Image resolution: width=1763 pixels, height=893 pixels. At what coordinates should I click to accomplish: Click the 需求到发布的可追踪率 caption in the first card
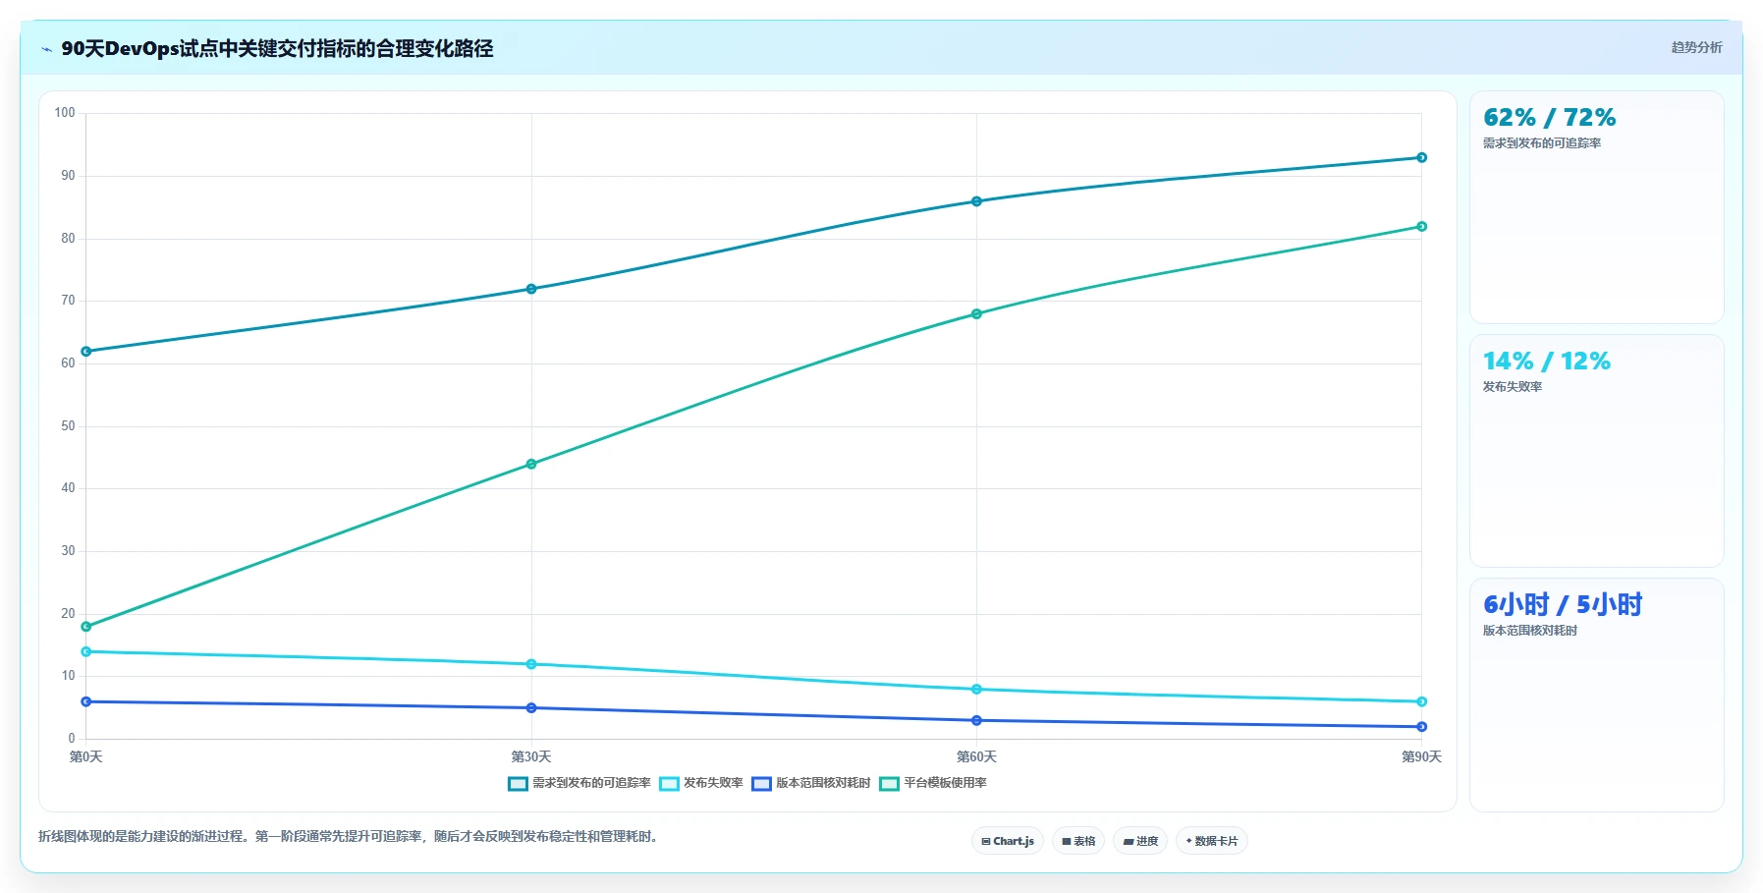(x=1542, y=143)
